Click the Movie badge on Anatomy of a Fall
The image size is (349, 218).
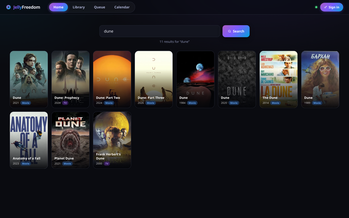coord(26,164)
